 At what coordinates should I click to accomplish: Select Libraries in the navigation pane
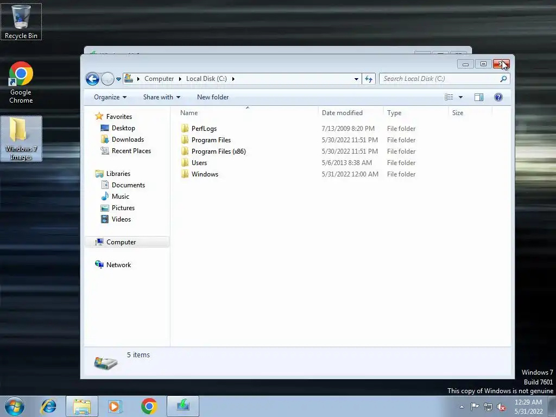coord(118,174)
